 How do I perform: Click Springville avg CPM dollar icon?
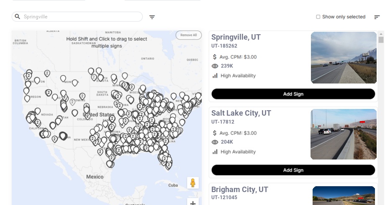pyautogui.click(x=215, y=57)
